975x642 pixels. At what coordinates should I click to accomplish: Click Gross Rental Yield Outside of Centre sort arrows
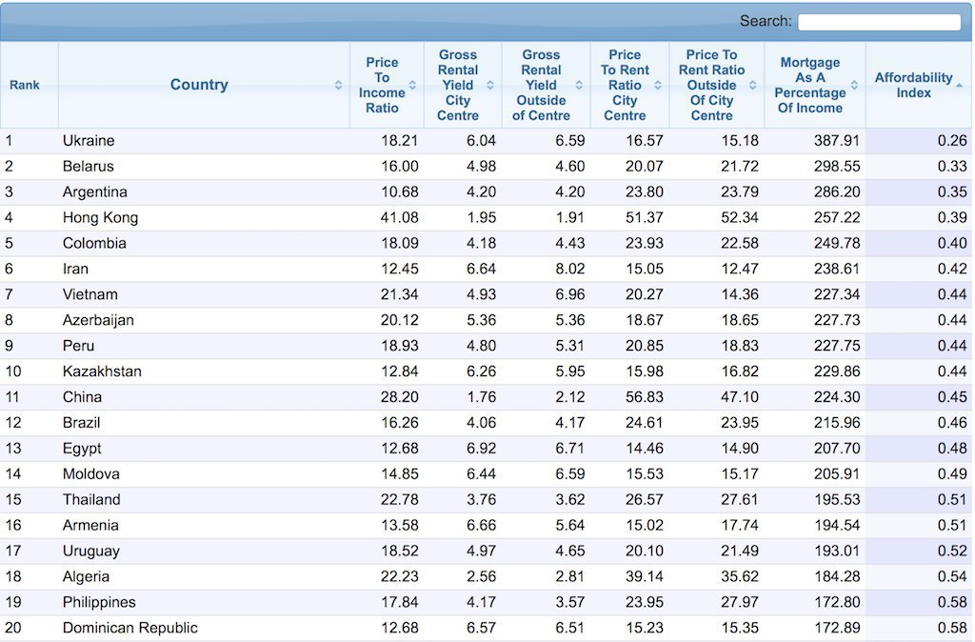(579, 85)
